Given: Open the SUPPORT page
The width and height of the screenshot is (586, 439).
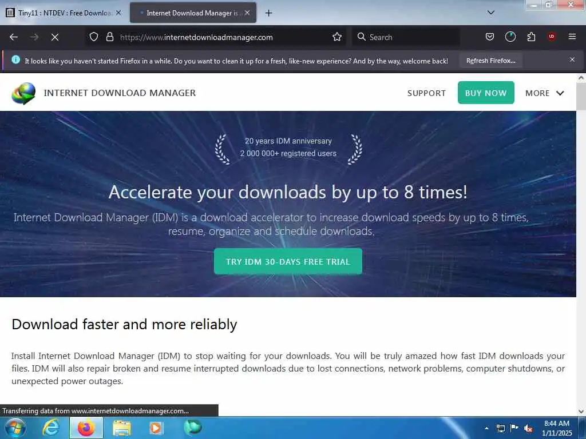Looking at the screenshot, I should pyautogui.click(x=426, y=93).
